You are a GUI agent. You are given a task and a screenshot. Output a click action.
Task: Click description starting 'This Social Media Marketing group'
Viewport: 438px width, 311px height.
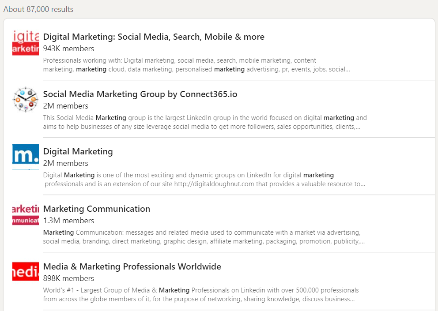[x=205, y=122]
